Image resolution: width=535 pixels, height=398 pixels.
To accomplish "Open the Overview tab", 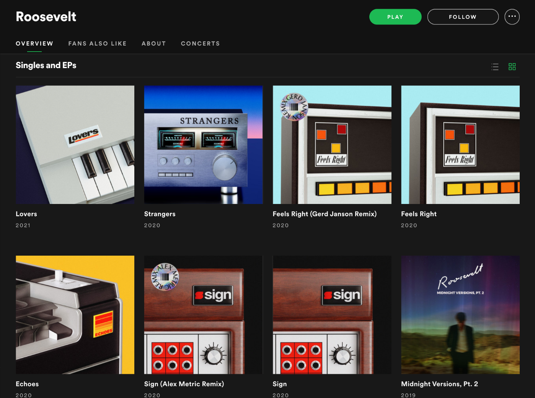I will click(x=34, y=44).
